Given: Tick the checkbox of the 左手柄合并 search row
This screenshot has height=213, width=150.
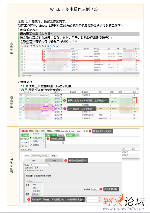Looking at the screenshot, I should tap(22, 54).
